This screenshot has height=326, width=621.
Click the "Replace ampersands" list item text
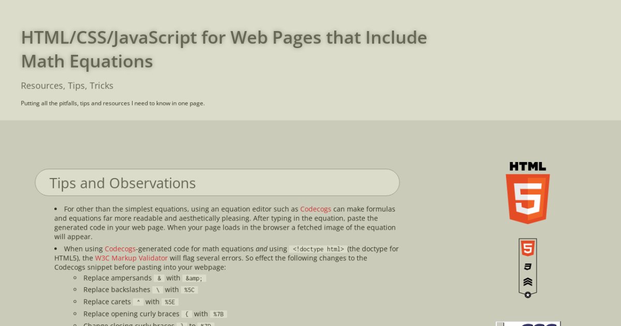117,278
